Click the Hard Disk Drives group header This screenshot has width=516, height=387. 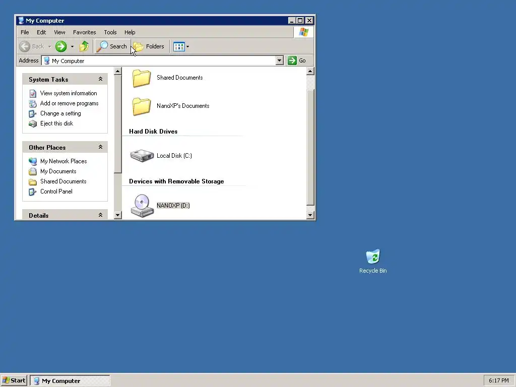click(x=153, y=132)
